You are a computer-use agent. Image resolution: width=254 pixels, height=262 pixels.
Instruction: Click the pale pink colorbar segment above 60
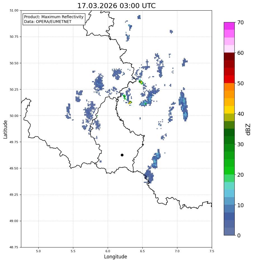(229, 49)
